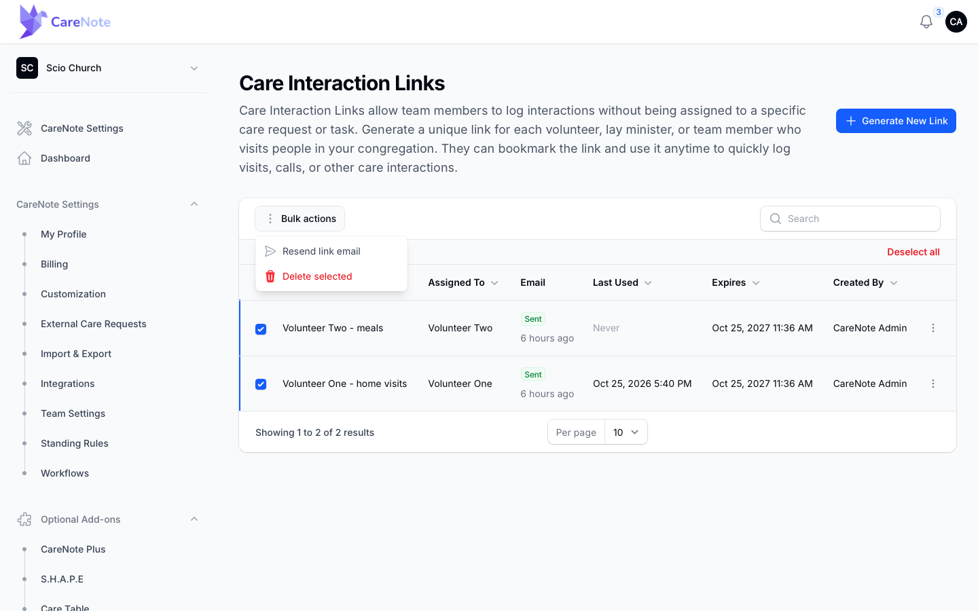Open Integrations settings
Image resolution: width=978 pixels, height=611 pixels.
68,384
